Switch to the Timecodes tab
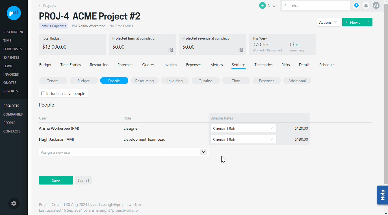This screenshot has width=388, height=215. pyautogui.click(x=263, y=65)
